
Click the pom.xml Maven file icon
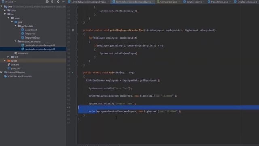point(9,69)
